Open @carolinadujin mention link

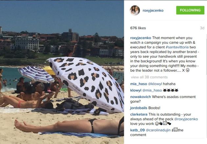click(158, 130)
